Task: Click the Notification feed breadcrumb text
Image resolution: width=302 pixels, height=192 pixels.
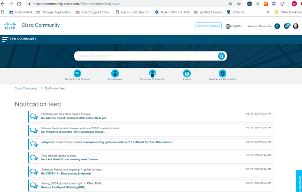Action: pos(55,88)
